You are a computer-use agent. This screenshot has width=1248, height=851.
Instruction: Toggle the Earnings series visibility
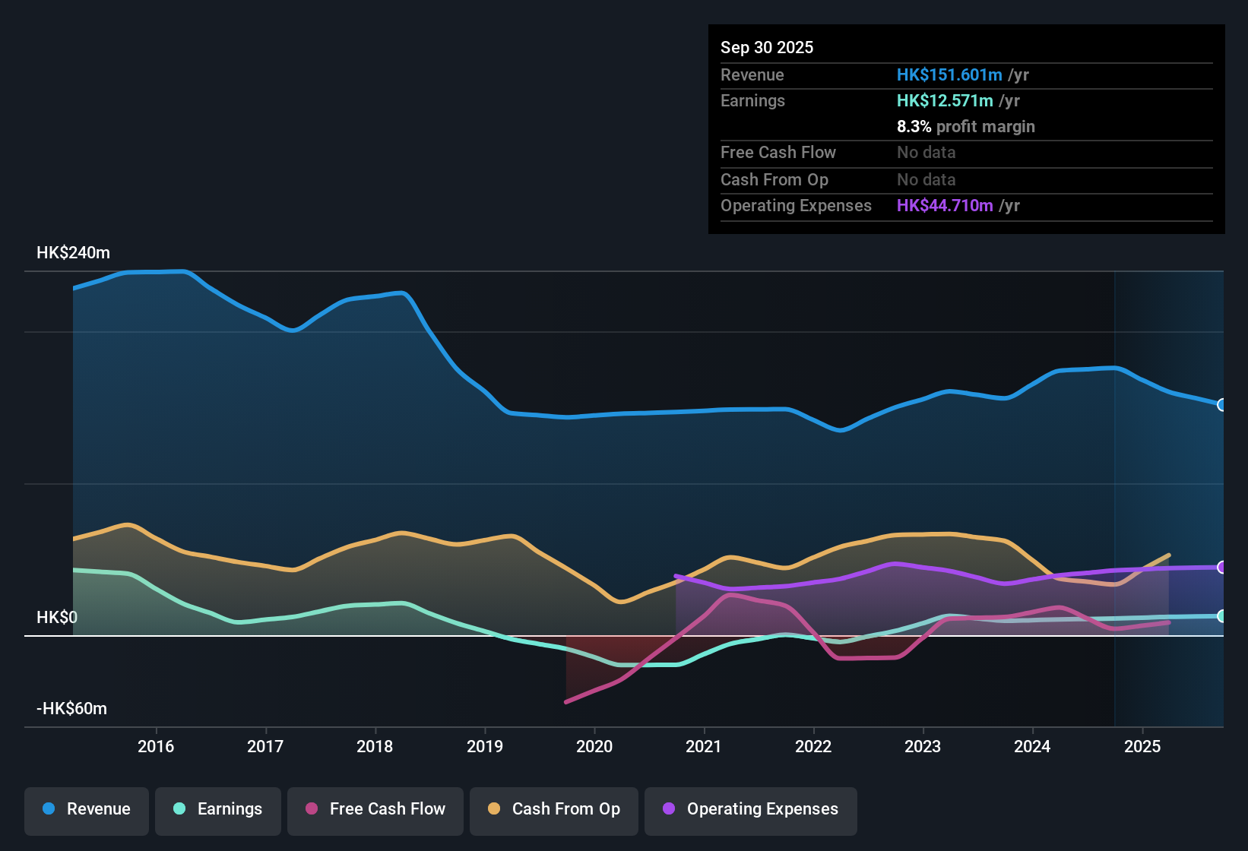218,809
